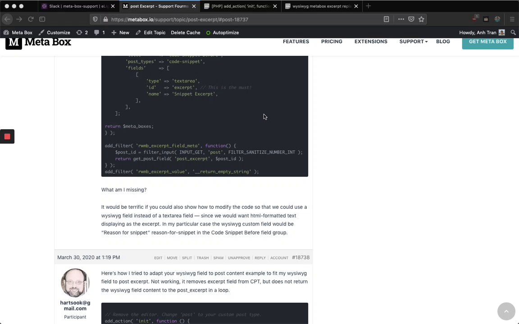
Task: Open the briefcase-style extension icon
Action: click(x=486, y=19)
